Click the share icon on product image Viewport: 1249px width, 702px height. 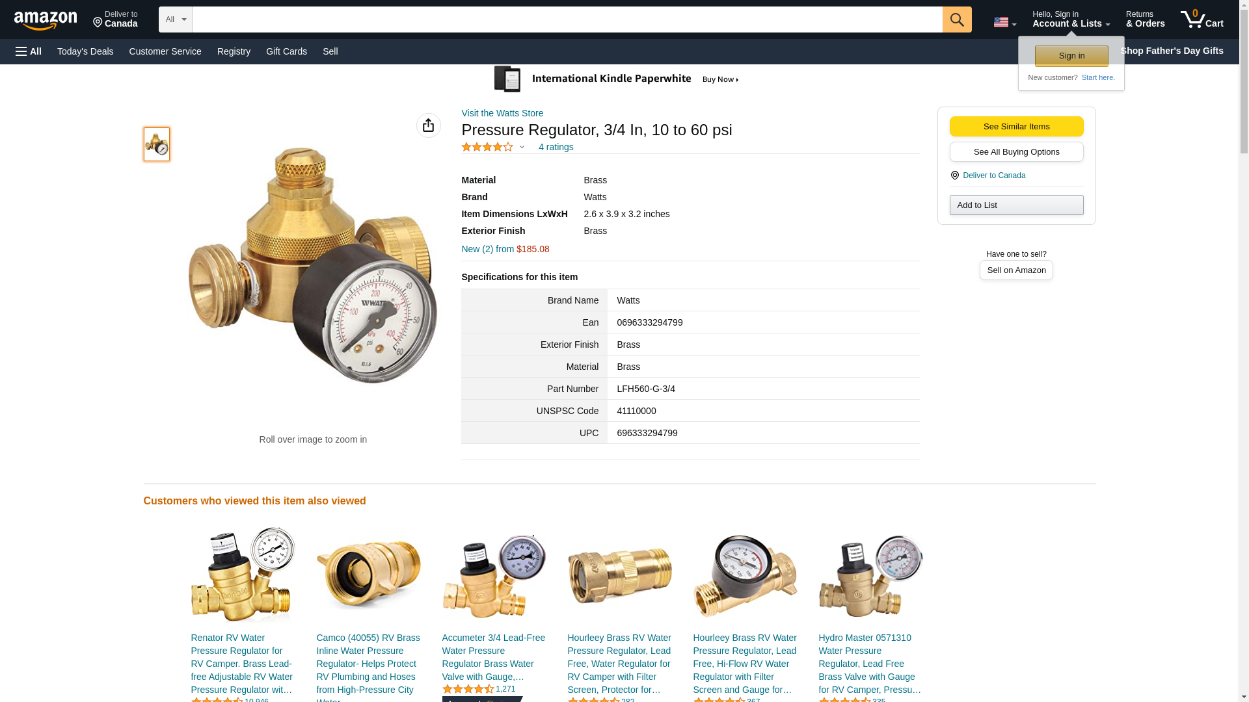pyautogui.click(x=428, y=125)
